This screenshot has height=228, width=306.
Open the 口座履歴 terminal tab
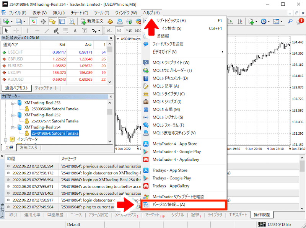coord(55,215)
